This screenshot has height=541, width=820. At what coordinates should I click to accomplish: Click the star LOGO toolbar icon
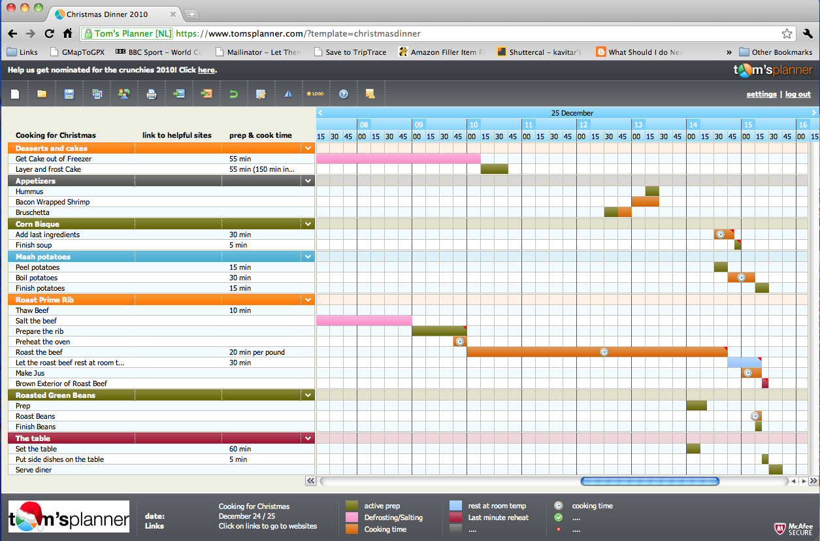(x=315, y=94)
